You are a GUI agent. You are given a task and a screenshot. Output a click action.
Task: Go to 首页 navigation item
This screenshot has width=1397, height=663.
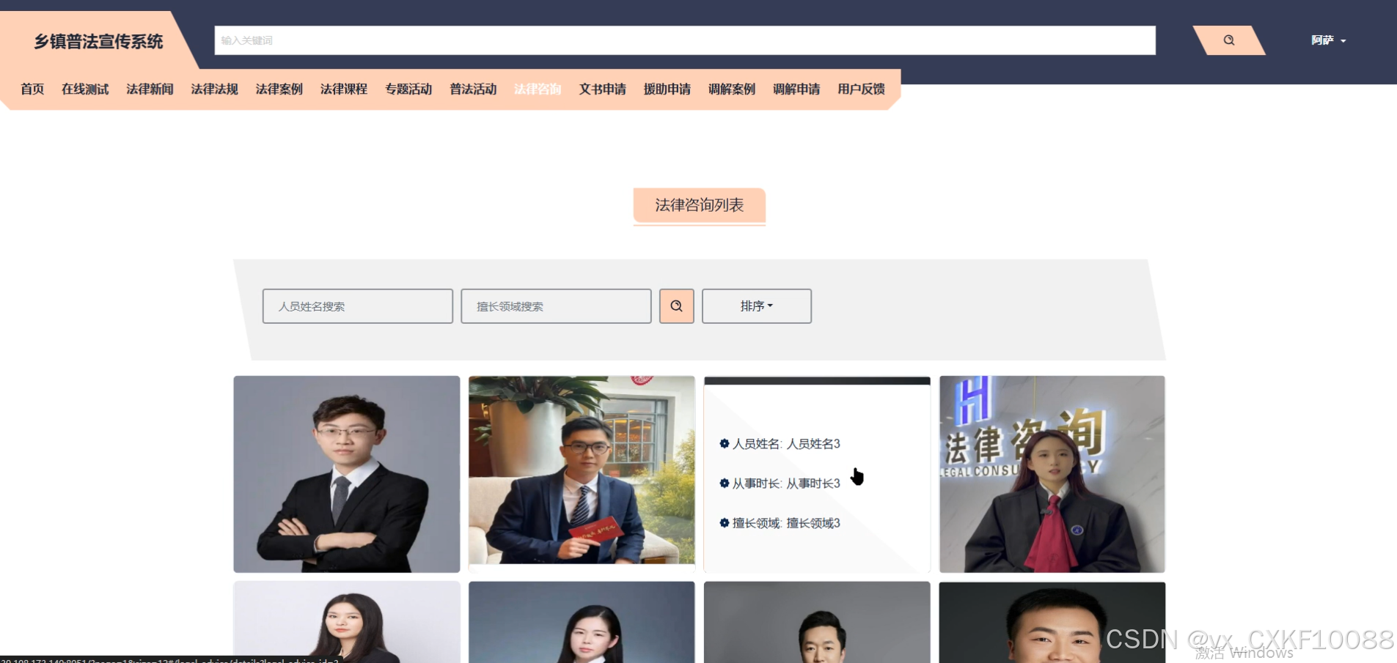click(x=32, y=89)
